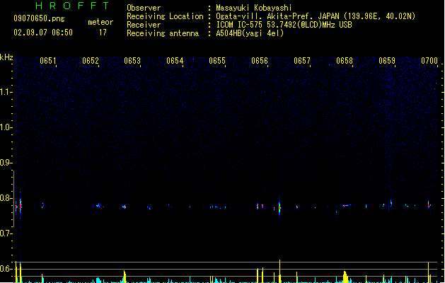Screen dimensions: 445x283
Task: Click the 1.1 kHz axis label
Action: [6, 92]
